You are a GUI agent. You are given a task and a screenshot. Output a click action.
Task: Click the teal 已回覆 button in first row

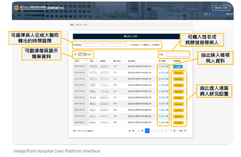point(178,66)
